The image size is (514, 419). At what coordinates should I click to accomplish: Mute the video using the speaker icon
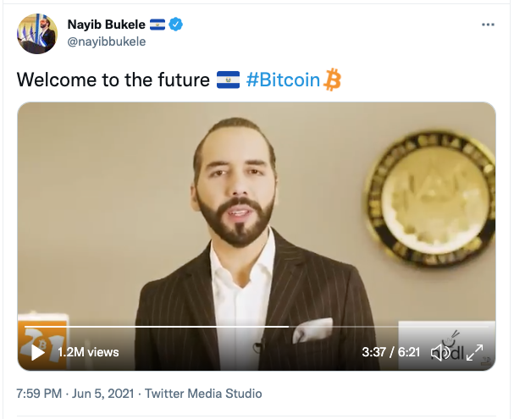point(440,352)
